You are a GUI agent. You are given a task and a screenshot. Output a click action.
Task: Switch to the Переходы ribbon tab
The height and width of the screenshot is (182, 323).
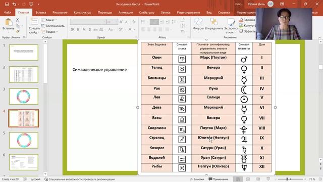point(105,12)
